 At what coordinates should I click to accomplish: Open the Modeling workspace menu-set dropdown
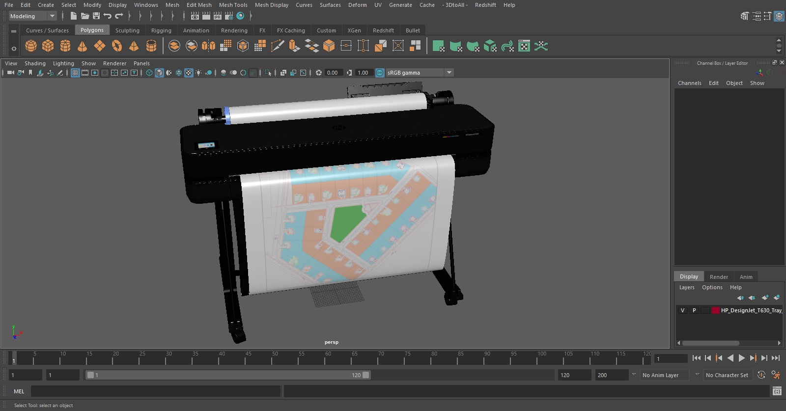[x=33, y=16]
